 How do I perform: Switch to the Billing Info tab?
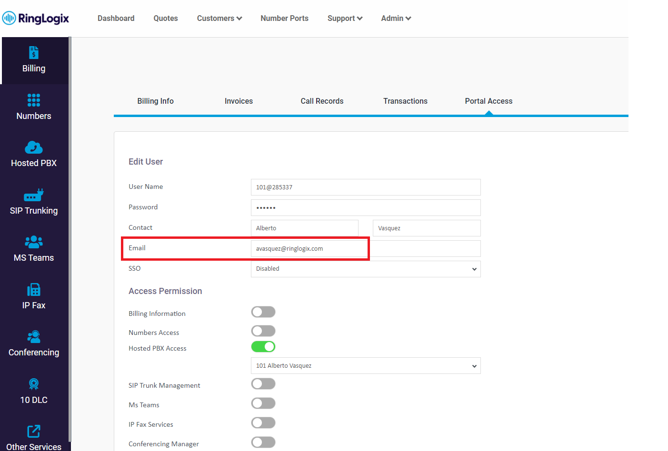pyautogui.click(x=156, y=101)
